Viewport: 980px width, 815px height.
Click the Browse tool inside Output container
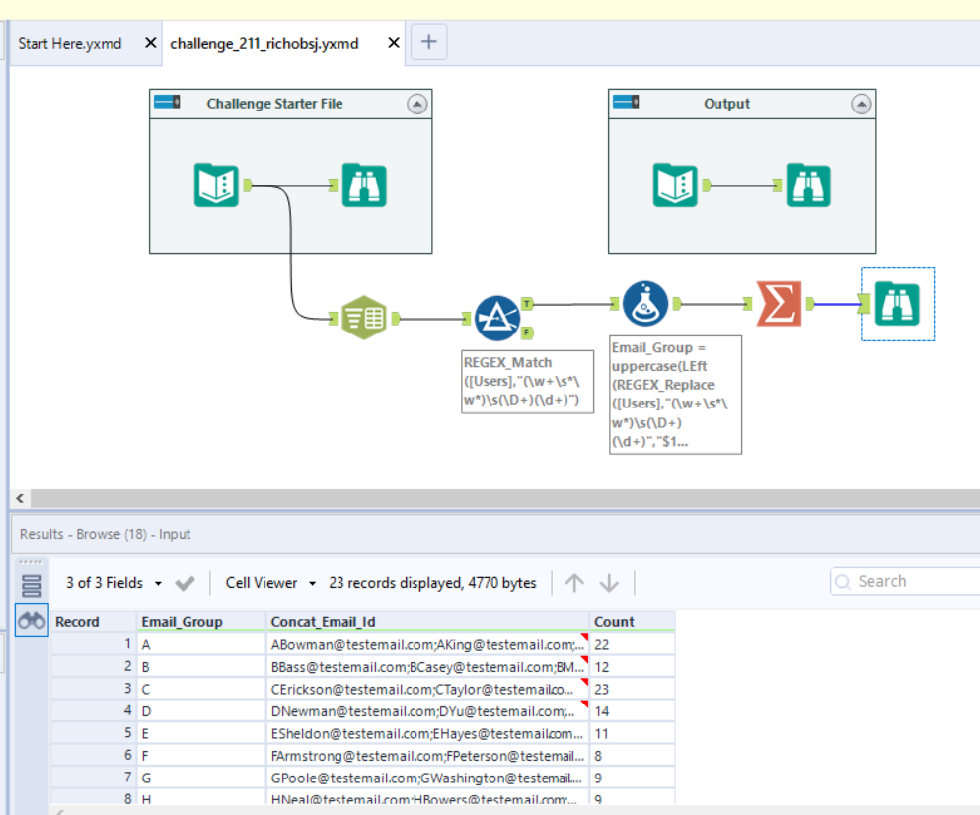(x=808, y=185)
